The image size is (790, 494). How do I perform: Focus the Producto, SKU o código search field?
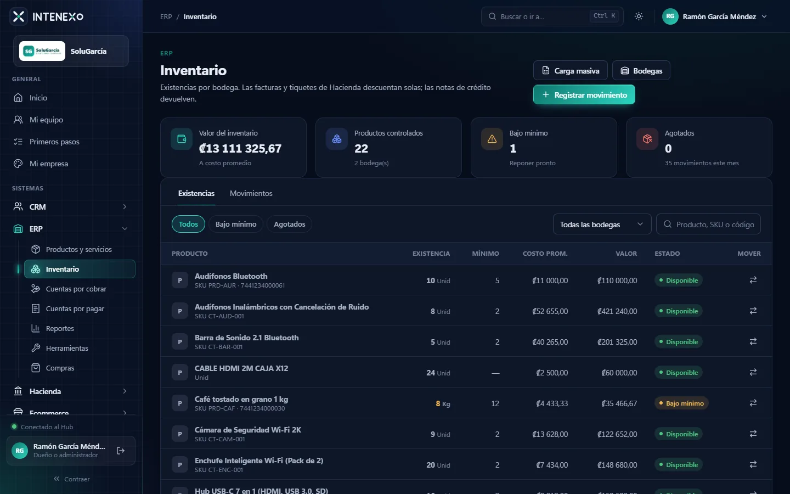pos(708,224)
